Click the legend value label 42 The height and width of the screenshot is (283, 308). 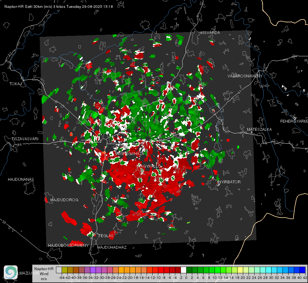tap(305, 278)
